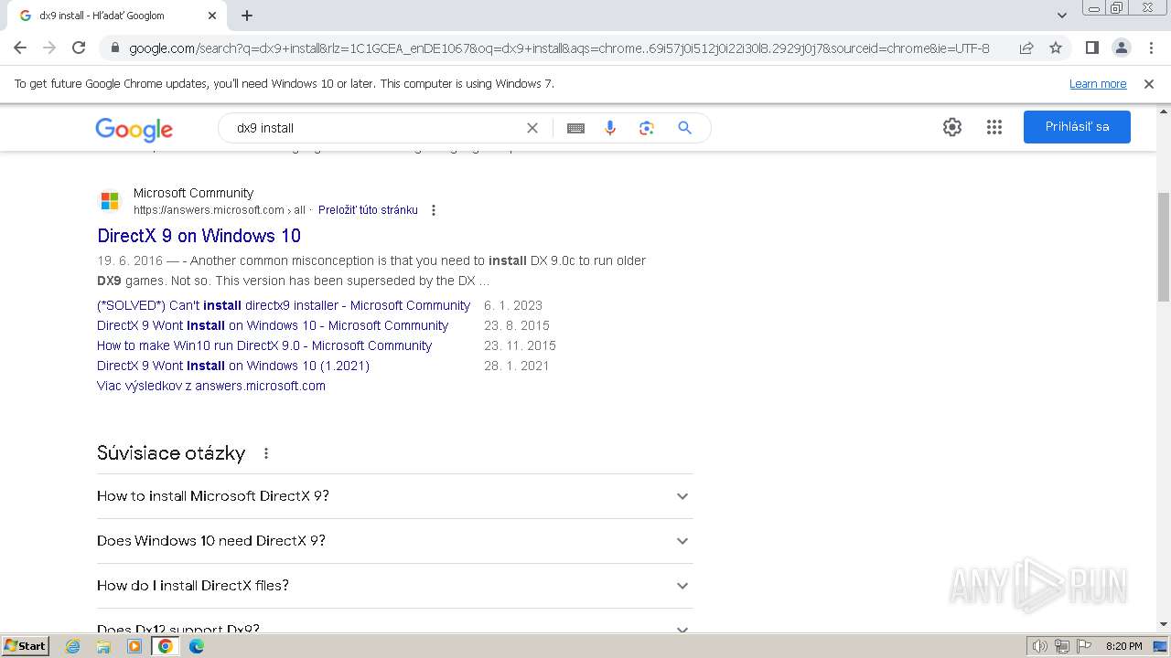The image size is (1171, 658).
Task: Open the tab search dropdown arrow
Action: (1061, 16)
